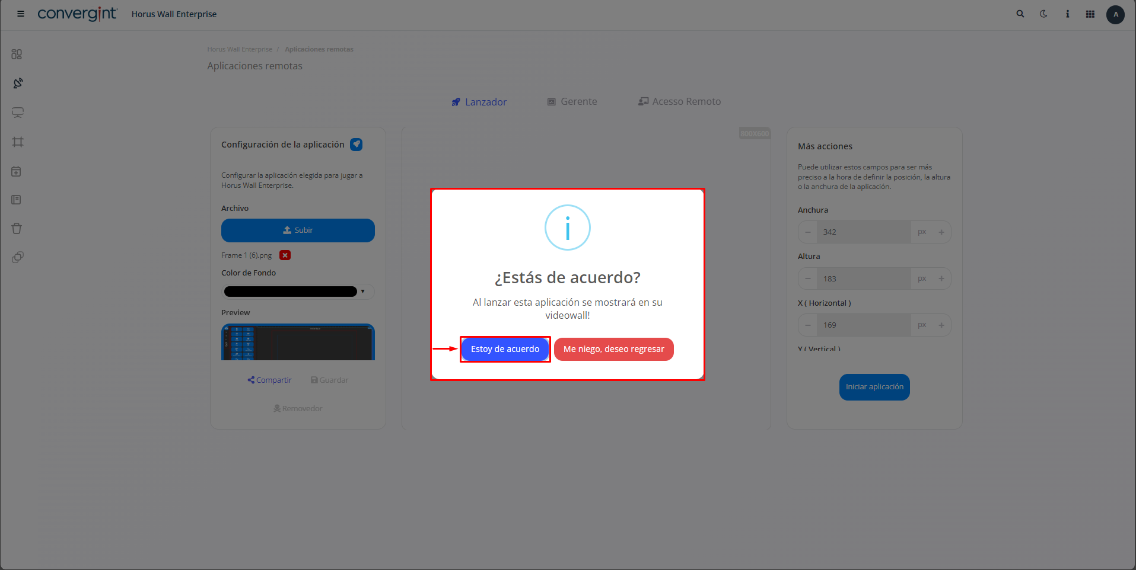Click the calendar icon in sidebar
Screen dimensions: 1136x570
coord(17,171)
